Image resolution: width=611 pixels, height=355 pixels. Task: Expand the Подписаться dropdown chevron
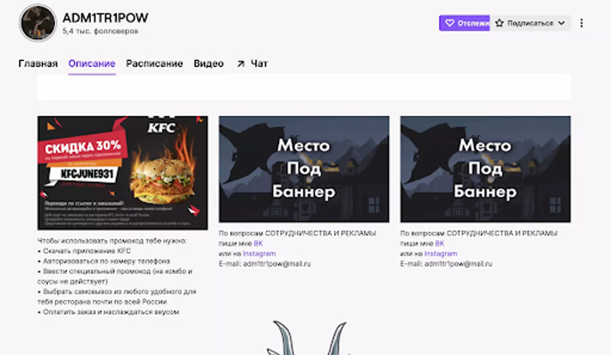coord(562,23)
